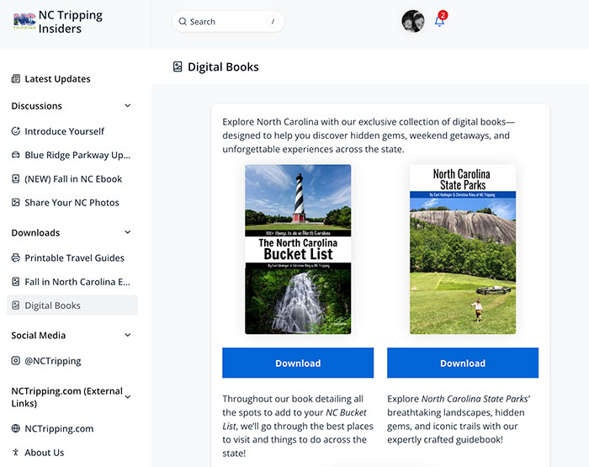Click the red notification count badge
Image resolution: width=589 pixels, height=467 pixels.
pos(443,15)
